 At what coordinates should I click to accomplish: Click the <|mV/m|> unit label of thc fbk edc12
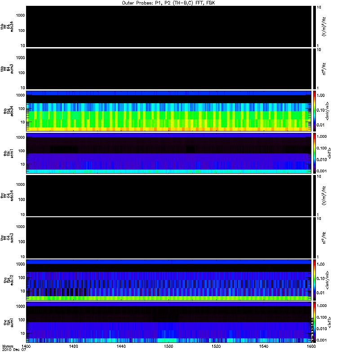click(327, 280)
